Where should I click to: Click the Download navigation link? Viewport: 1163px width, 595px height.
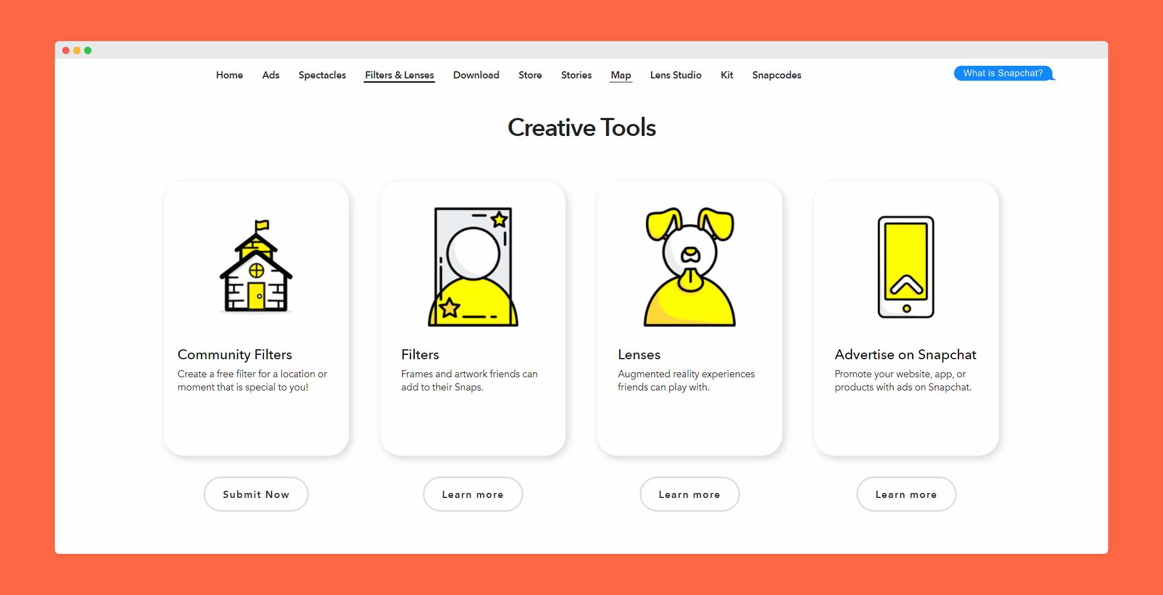coord(475,75)
